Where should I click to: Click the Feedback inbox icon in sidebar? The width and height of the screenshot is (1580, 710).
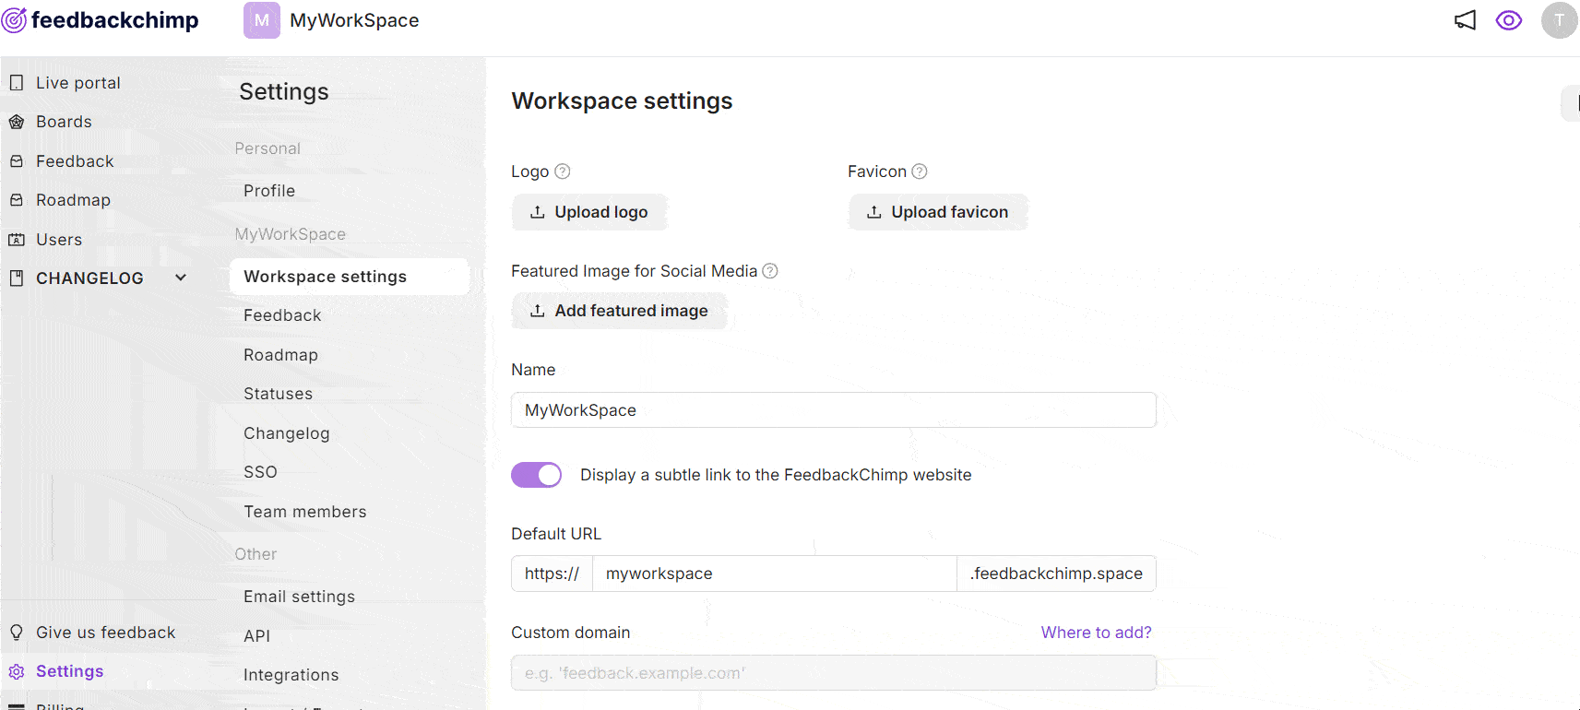17,161
